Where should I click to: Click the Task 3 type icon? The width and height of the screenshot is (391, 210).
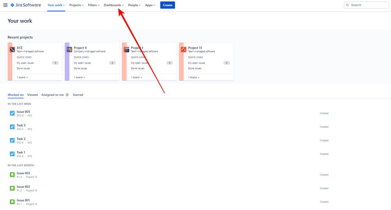pyautogui.click(x=12, y=127)
